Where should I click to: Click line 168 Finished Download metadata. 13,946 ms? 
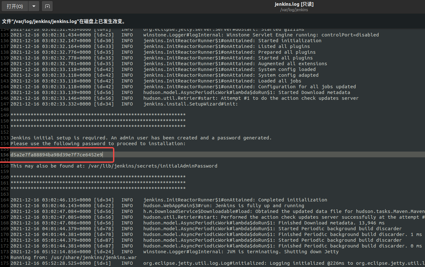[x=198, y=223]
